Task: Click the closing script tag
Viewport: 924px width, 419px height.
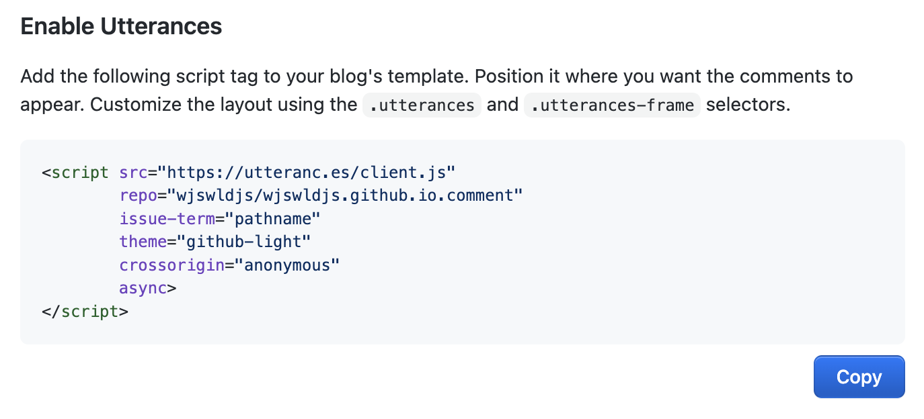Action: click(x=85, y=312)
